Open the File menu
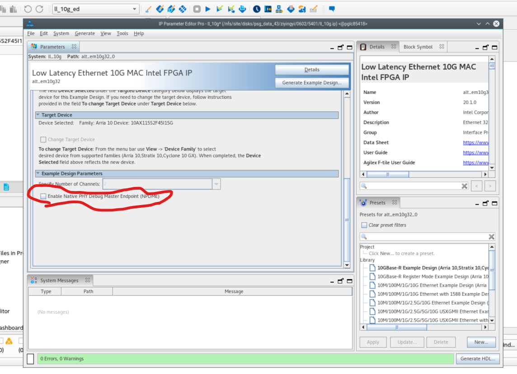Image resolution: width=517 pixels, height=374 pixels. [x=31, y=33]
